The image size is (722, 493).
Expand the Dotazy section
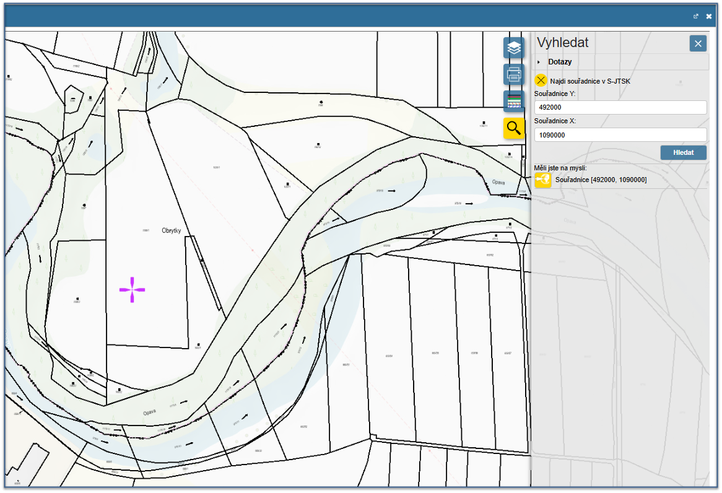(x=559, y=62)
